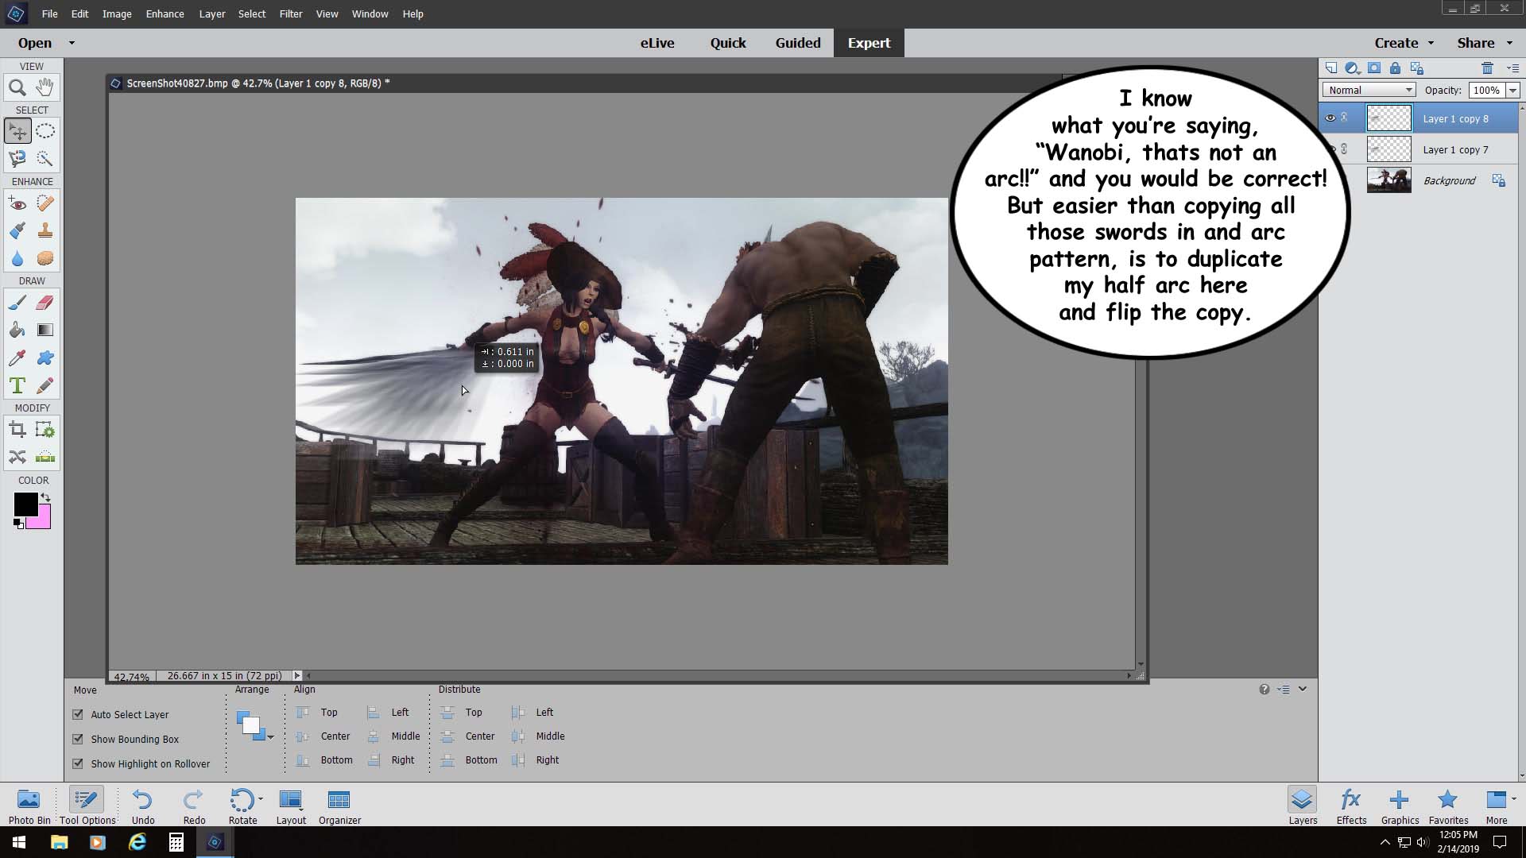This screenshot has width=1526, height=858.
Task: Toggle lock all pixels on layer
Action: (x=1395, y=68)
